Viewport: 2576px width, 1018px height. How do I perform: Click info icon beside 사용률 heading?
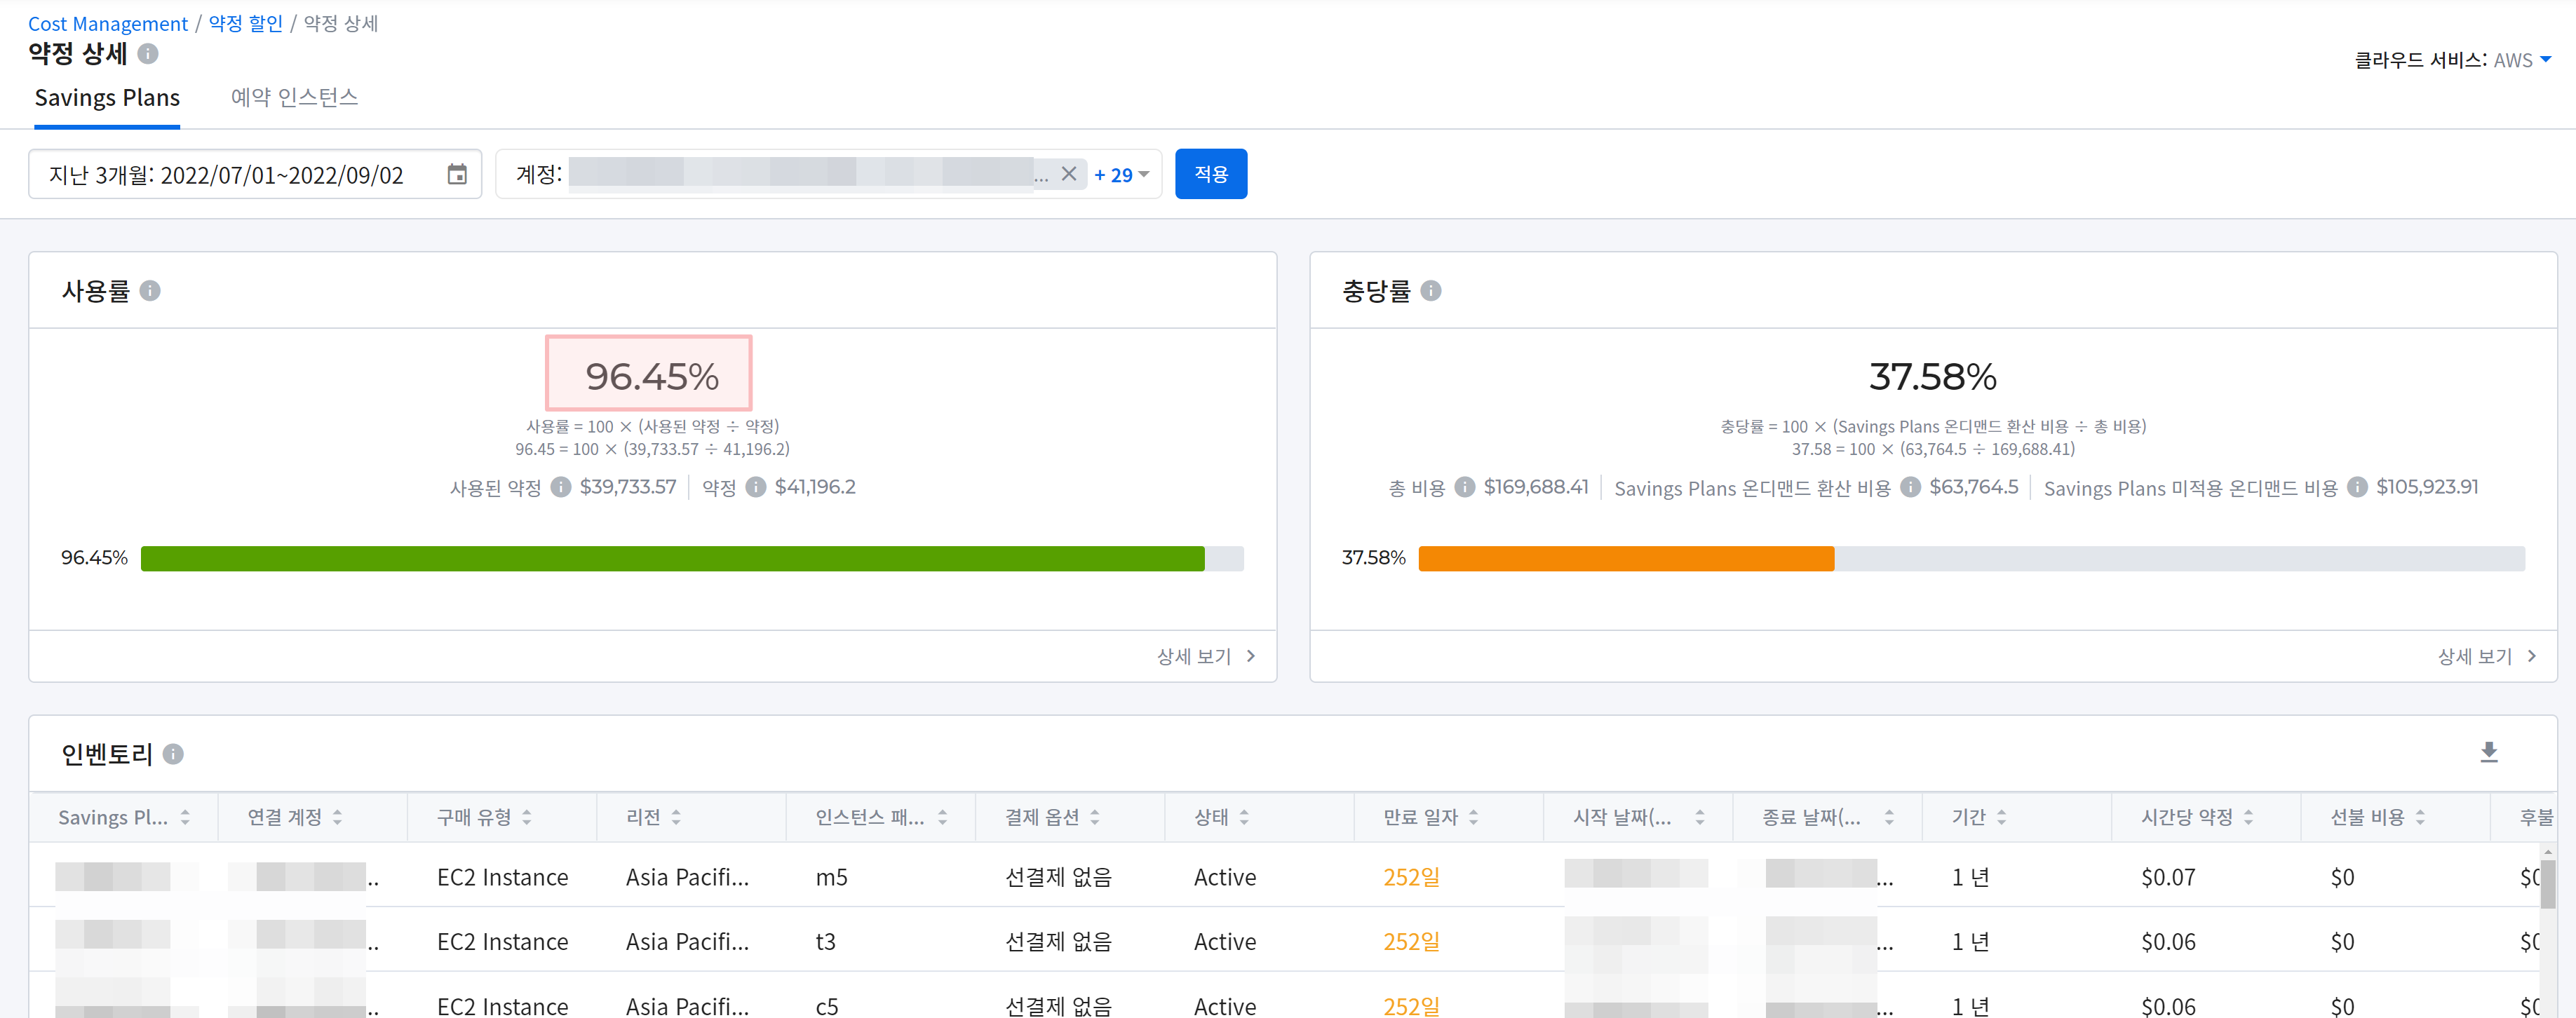pyautogui.click(x=150, y=291)
